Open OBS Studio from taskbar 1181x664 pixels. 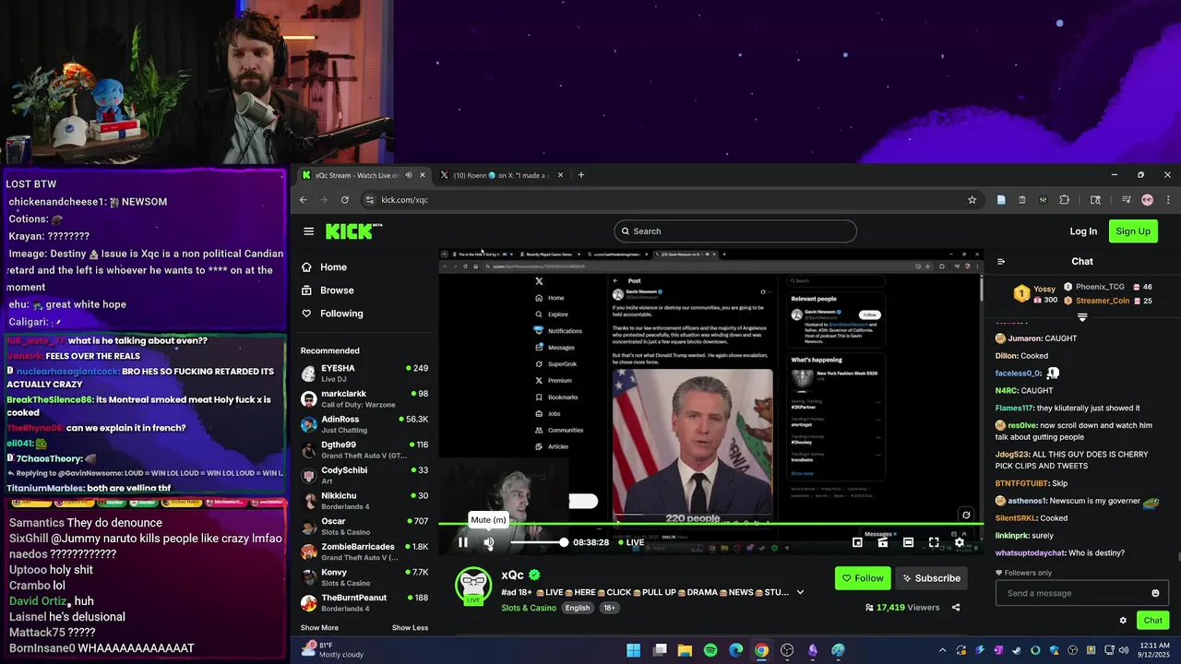pos(787,650)
